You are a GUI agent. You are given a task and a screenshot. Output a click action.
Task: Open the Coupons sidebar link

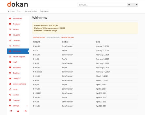click(x=17, y=35)
